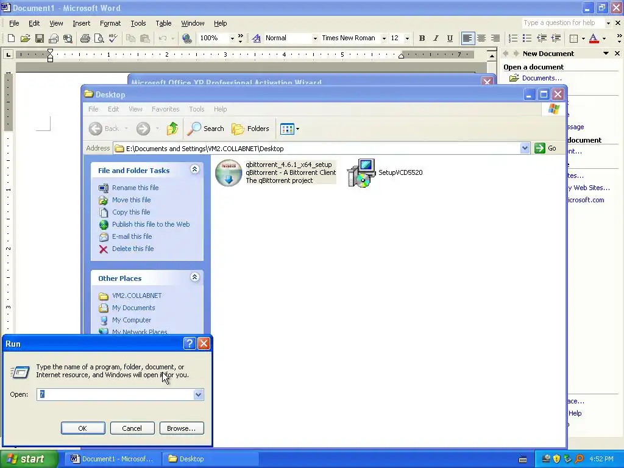This screenshot has height=468, width=624.
Task: Open Word's Window menu
Action: [193, 23]
